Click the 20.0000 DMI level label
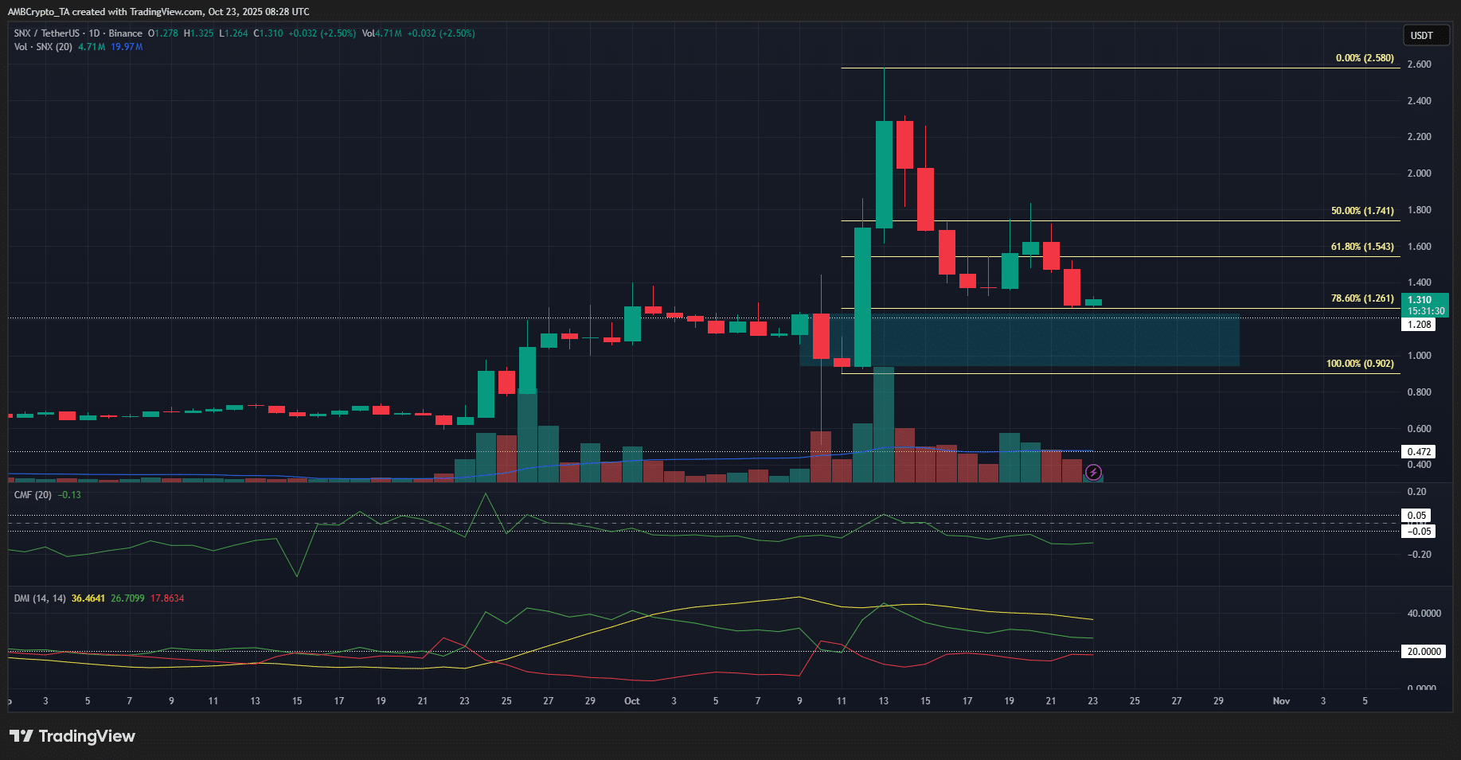This screenshot has width=1461, height=760. [1423, 652]
